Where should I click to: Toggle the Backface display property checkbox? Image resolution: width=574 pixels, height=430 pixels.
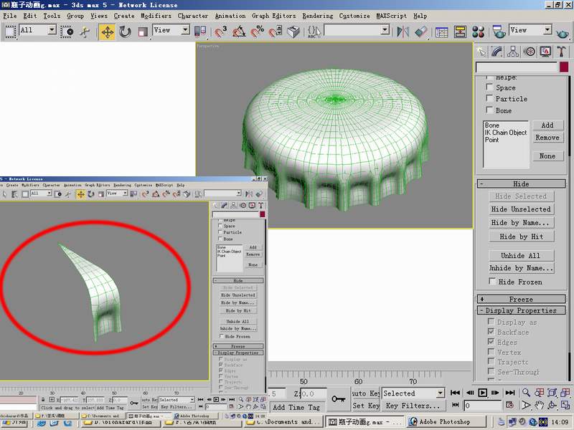(490, 332)
